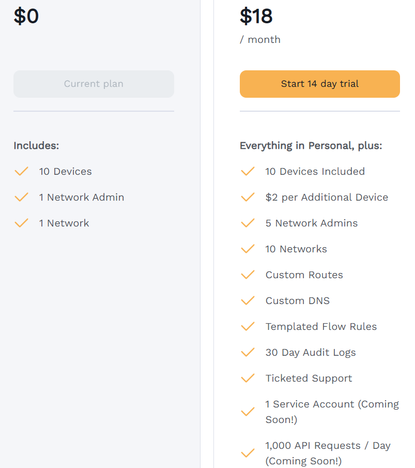The height and width of the screenshot is (468, 415).
Task: Click the Everything in Personal, plus heading
Action: coord(311,145)
